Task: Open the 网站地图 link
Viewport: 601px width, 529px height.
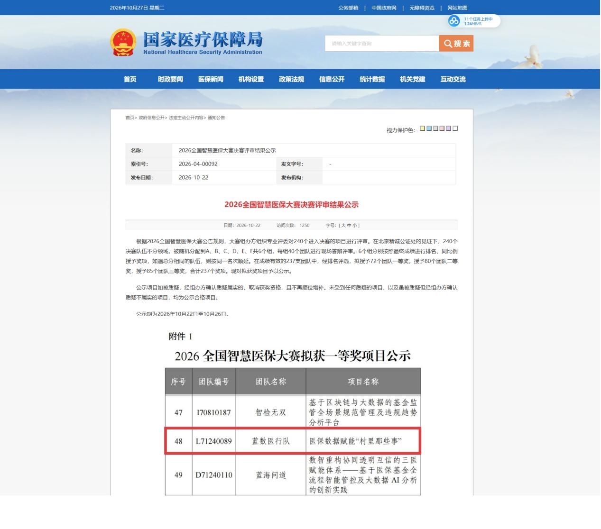Action: point(457,8)
